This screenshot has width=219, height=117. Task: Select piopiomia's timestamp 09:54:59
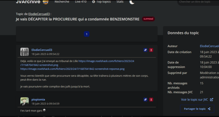point(45,104)
